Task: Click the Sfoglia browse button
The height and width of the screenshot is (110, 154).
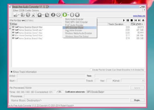Action: (138, 100)
